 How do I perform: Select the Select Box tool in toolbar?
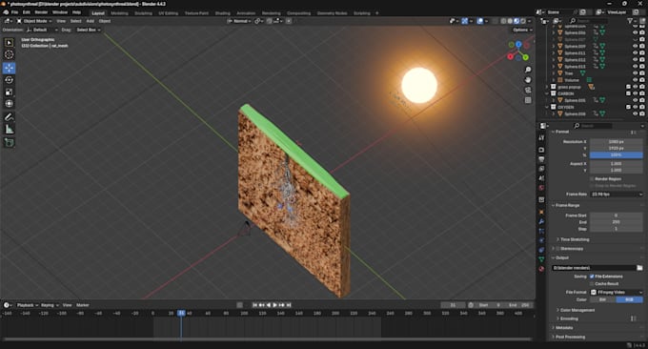10,43
